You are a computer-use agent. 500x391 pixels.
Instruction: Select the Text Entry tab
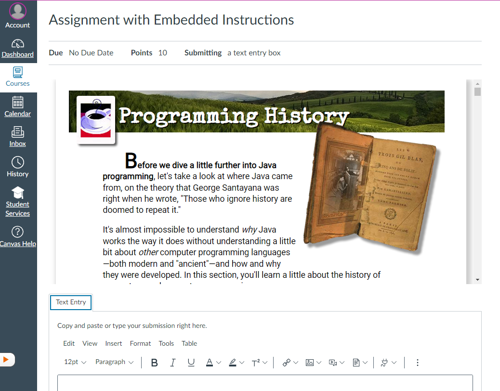[x=71, y=302]
